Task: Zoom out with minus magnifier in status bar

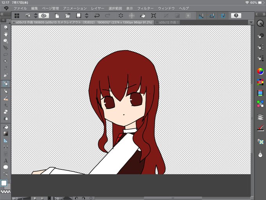Action: pos(35,198)
